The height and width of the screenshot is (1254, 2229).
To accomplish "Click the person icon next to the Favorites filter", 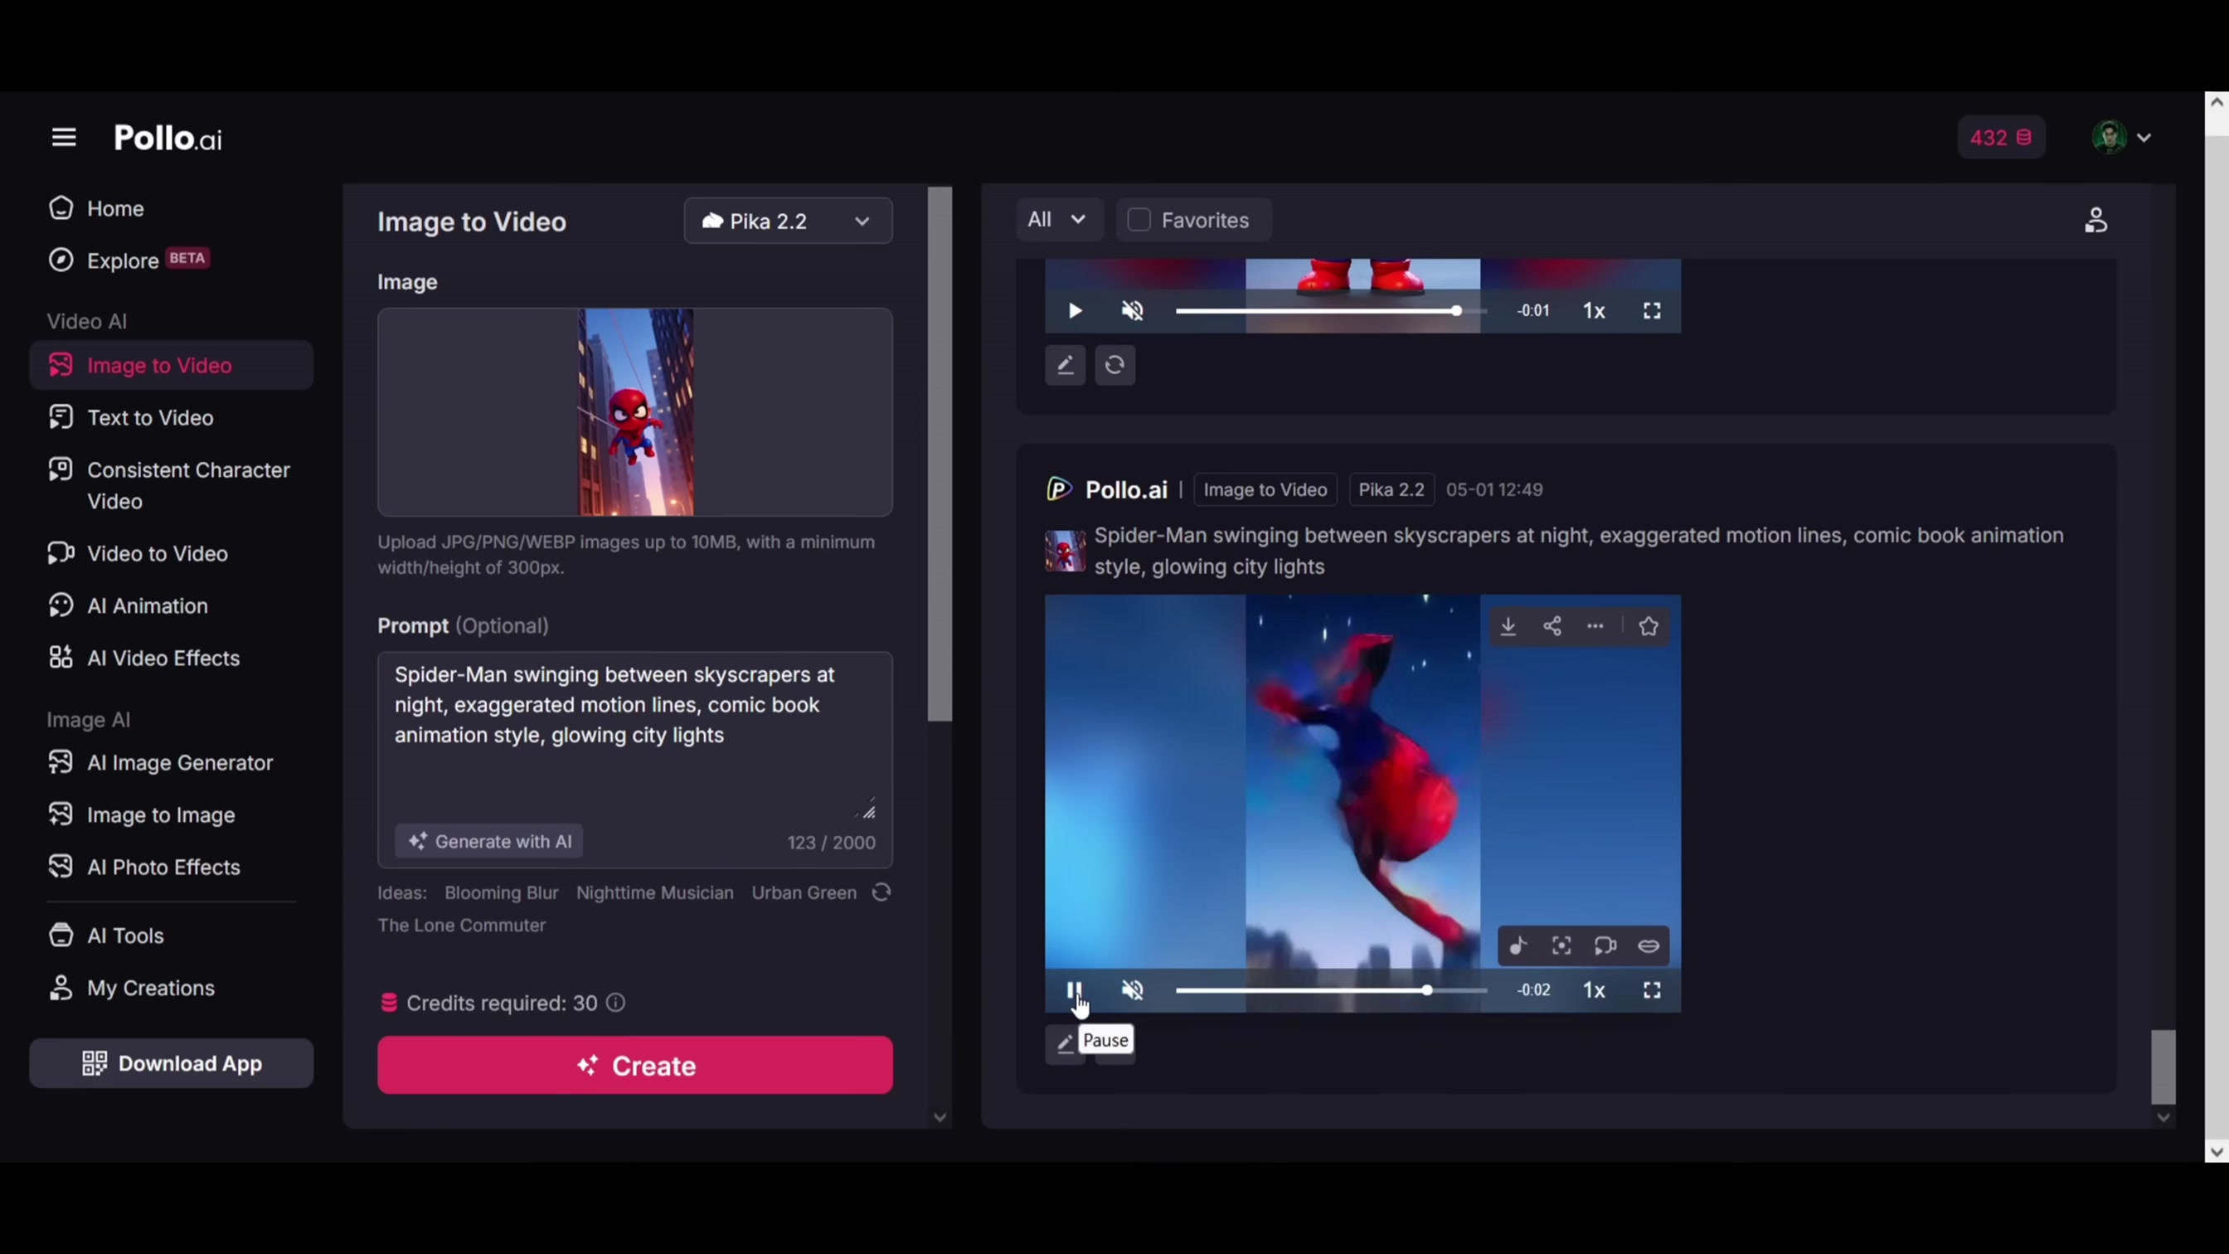I will click(x=2095, y=221).
